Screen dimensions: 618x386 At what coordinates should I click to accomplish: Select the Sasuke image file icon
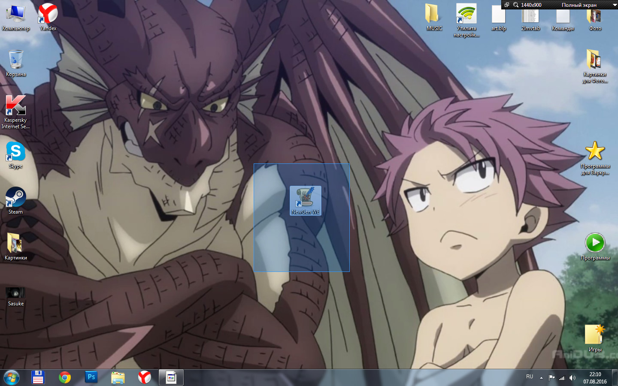coord(16,297)
